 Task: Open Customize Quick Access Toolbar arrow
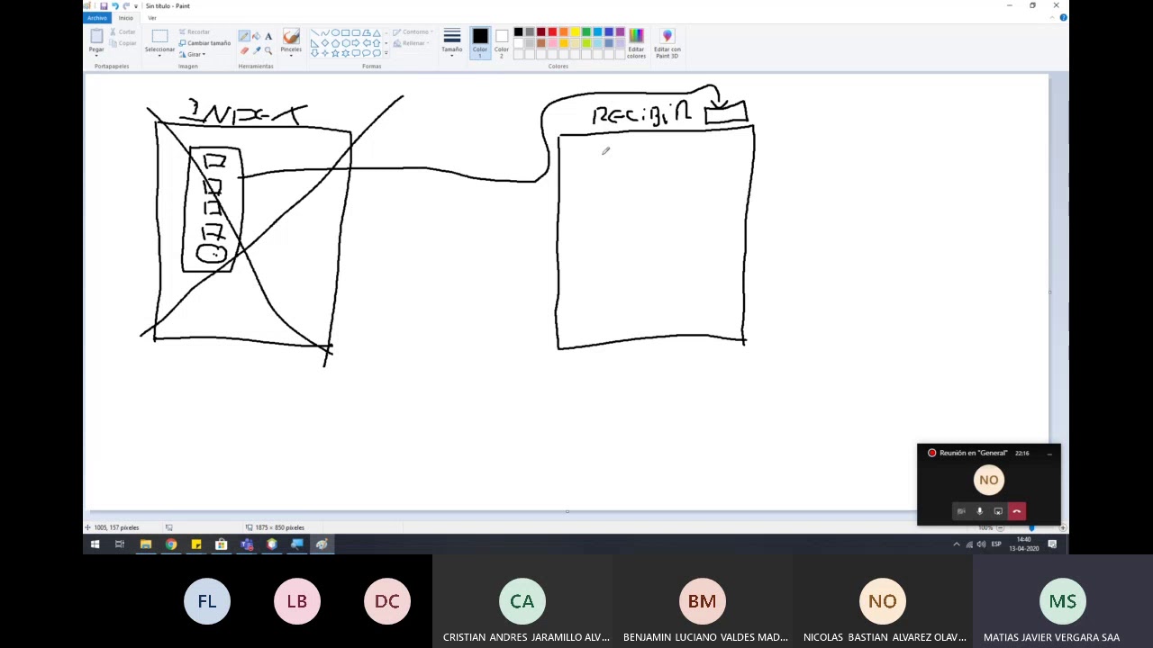pyautogui.click(x=136, y=6)
